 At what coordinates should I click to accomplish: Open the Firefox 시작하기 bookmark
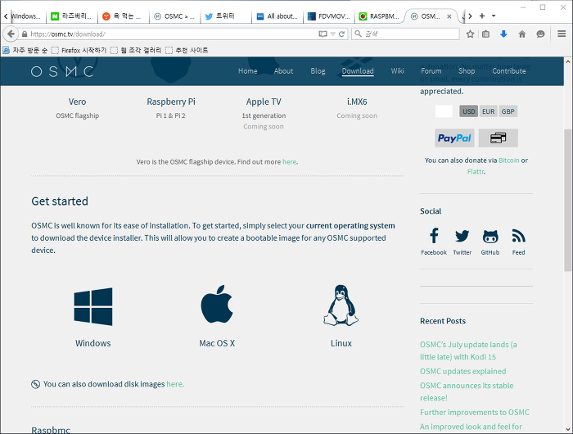tap(79, 50)
